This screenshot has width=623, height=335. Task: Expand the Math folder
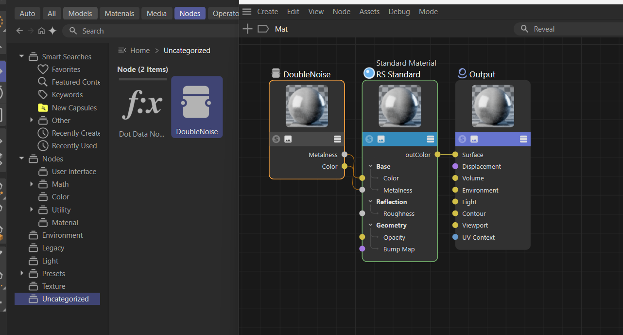(x=32, y=184)
